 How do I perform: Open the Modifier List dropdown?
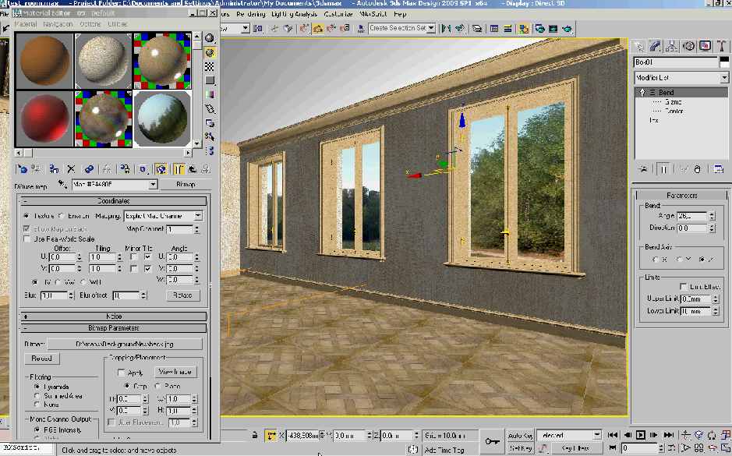click(x=724, y=77)
